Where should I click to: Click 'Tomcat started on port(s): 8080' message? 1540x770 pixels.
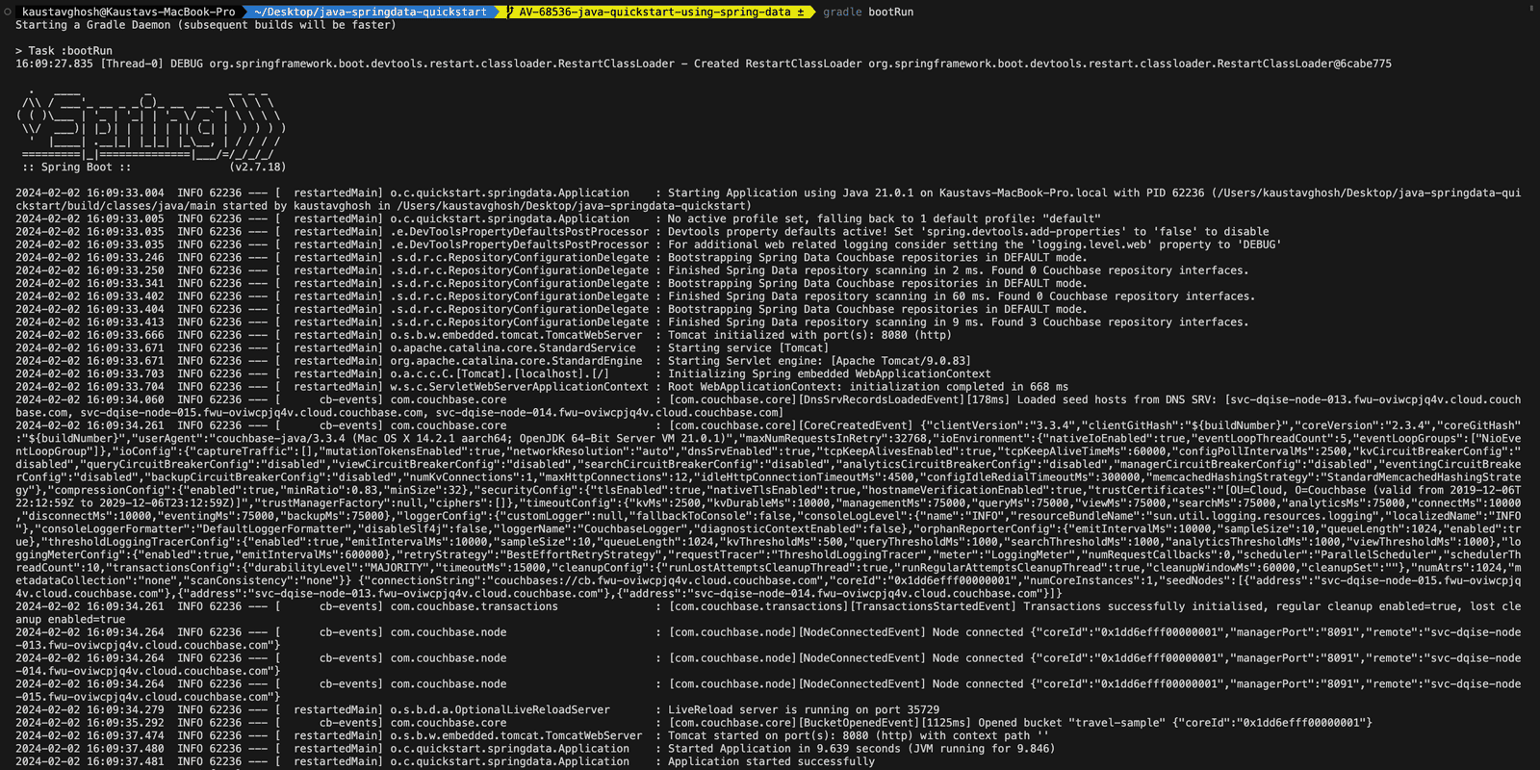point(858,735)
